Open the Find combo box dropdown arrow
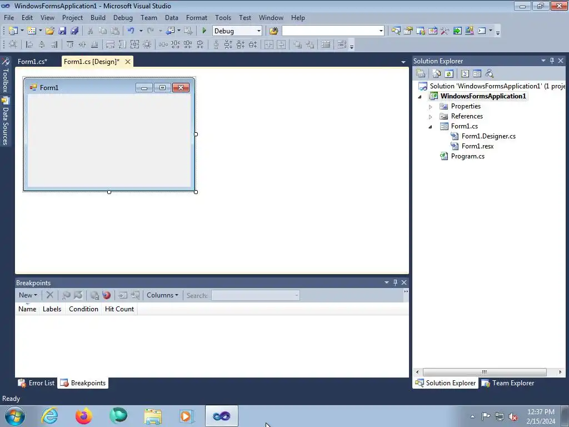Image resolution: width=569 pixels, height=427 pixels. click(x=381, y=31)
